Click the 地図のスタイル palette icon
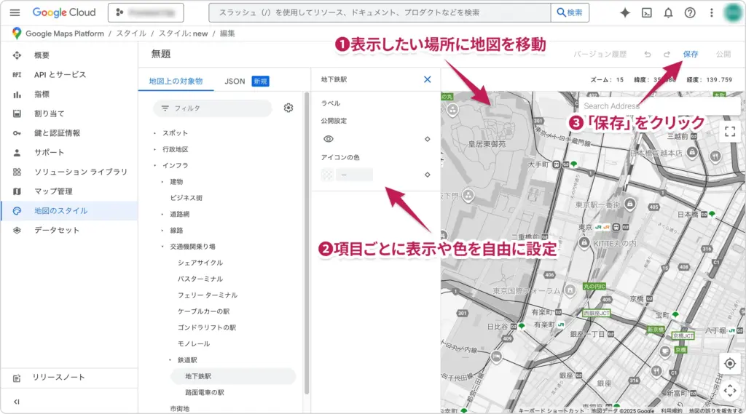The width and height of the screenshot is (746, 414). (x=17, y=210)
